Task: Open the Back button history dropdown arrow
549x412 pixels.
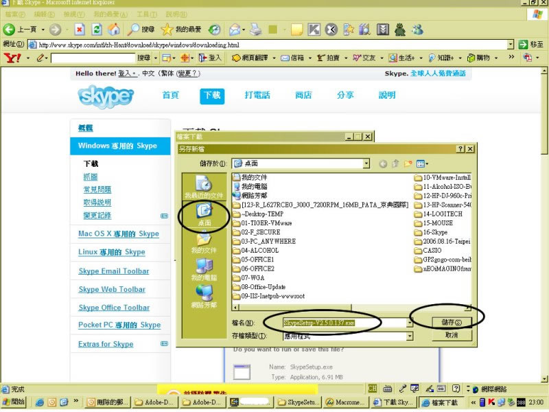Action: coord(43,30)
